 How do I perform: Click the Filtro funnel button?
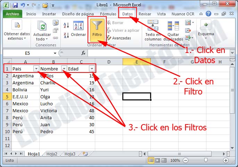[x=97, y=30]
